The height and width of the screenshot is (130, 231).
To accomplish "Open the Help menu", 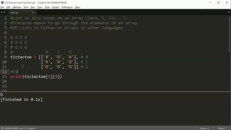I will (77, 7).
